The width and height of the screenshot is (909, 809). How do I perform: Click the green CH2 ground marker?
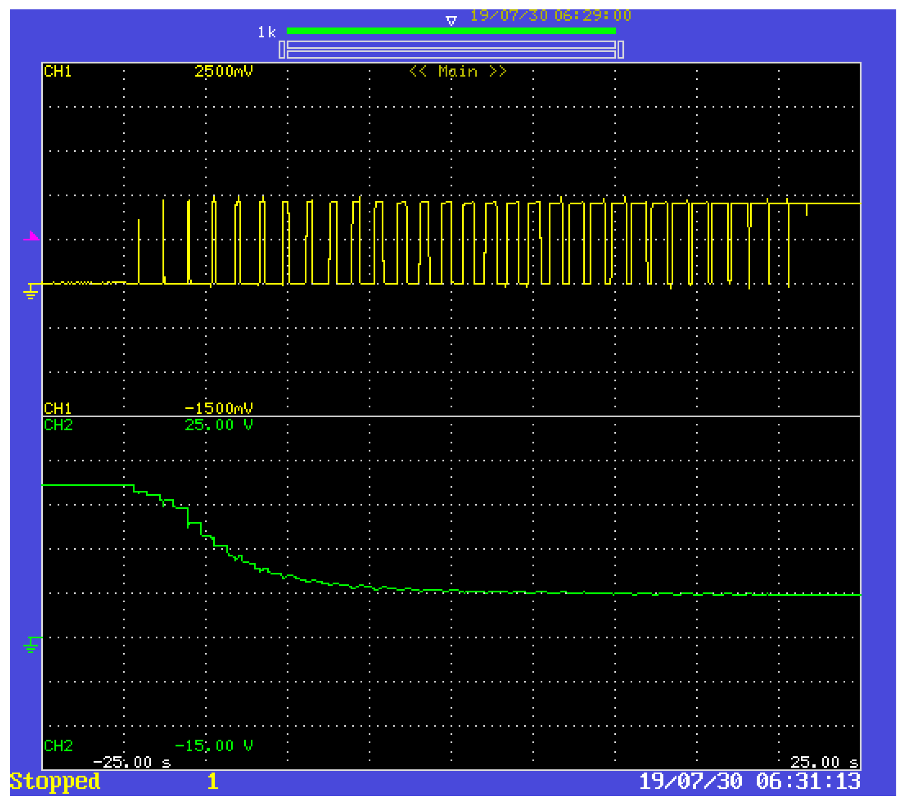coord(31,644)
